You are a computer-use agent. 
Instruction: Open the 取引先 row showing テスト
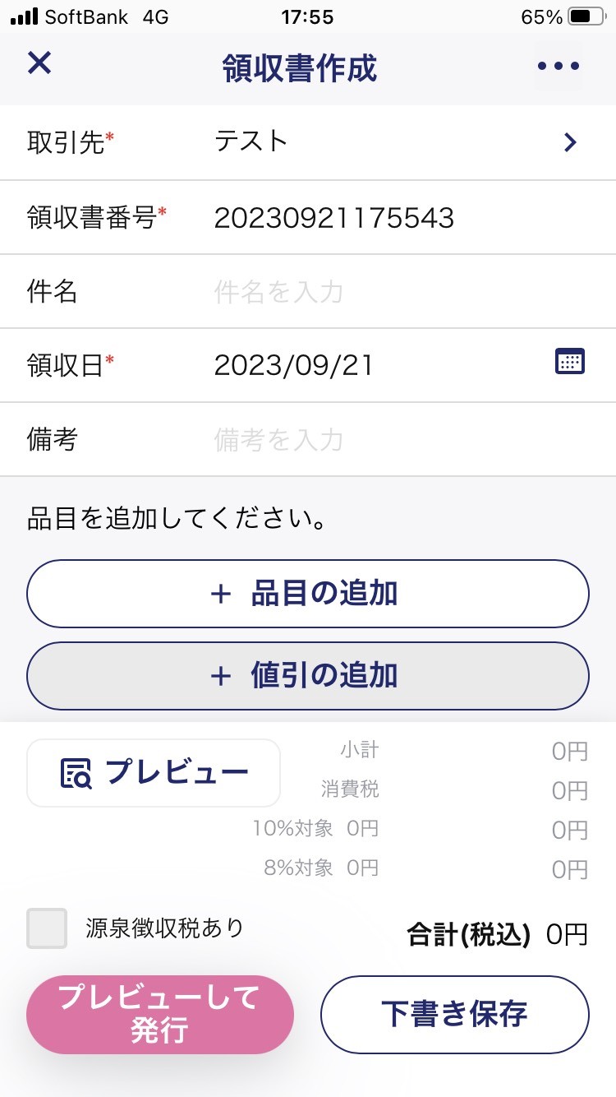(x=308, y=142)
